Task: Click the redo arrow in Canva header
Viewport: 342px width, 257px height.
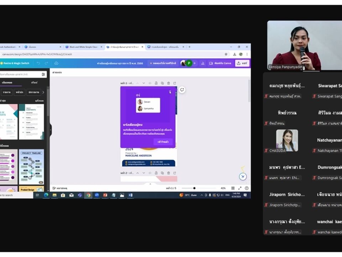Action: click(x=46, y=63)
